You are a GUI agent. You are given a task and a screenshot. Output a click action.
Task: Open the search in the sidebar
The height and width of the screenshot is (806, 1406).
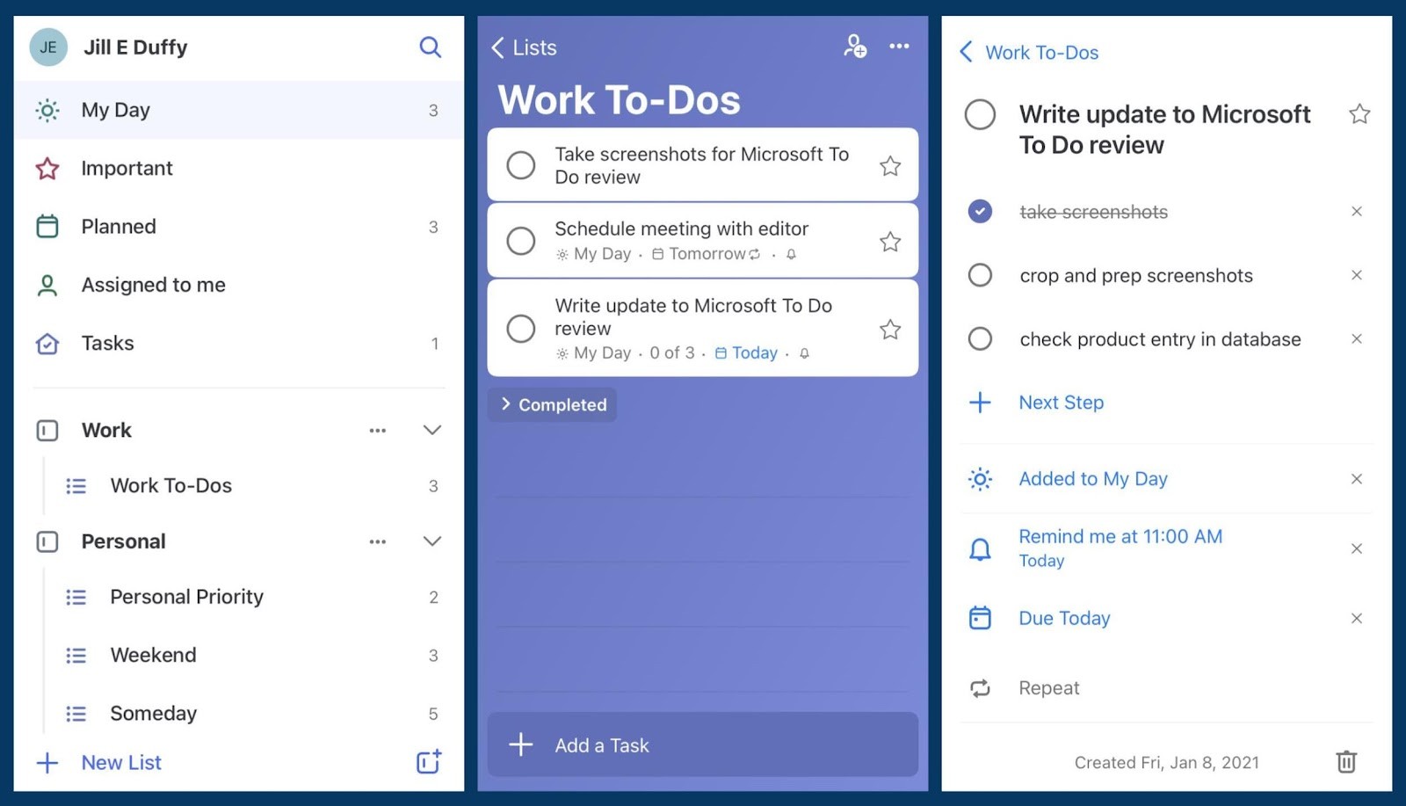[430, 47]
